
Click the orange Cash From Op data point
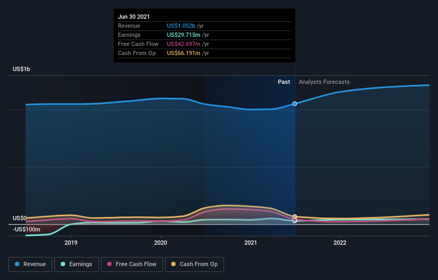[294, 216]
